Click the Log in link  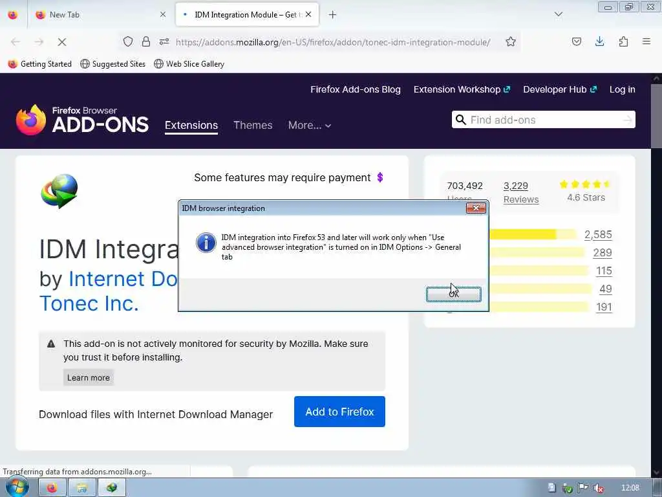coord(623,89)
